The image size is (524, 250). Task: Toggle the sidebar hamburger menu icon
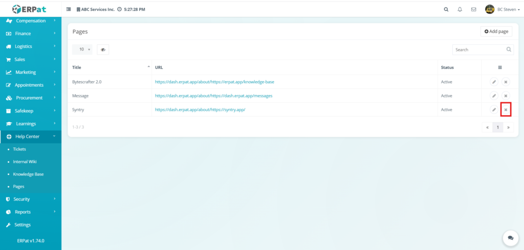click(x=69, y=9)
